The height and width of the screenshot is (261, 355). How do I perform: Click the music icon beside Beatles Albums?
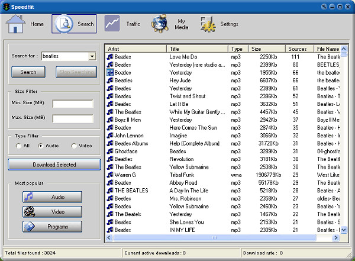110,143
